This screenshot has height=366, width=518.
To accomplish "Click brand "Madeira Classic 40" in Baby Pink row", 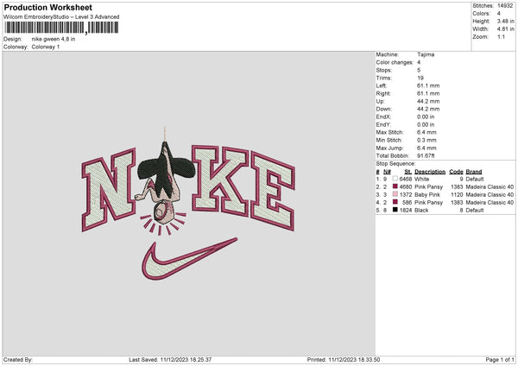I will coord(490,194).
